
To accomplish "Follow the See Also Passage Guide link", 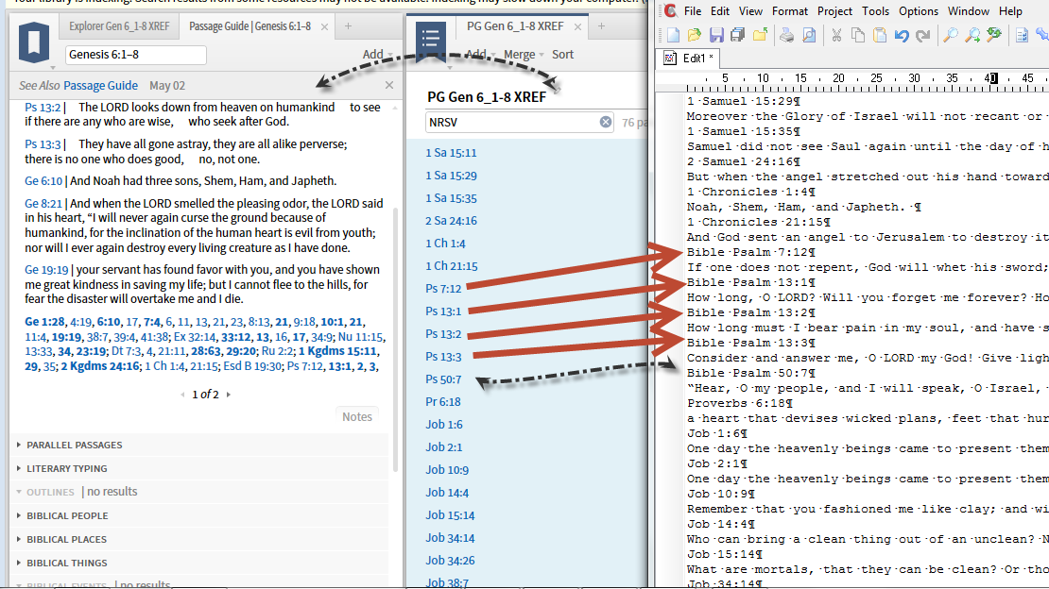I will (x=100, y=85).
